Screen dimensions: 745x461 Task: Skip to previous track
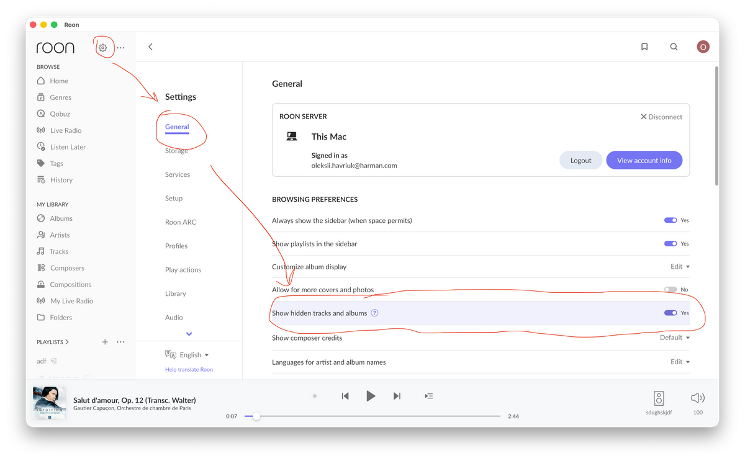(x=345, y=396)
